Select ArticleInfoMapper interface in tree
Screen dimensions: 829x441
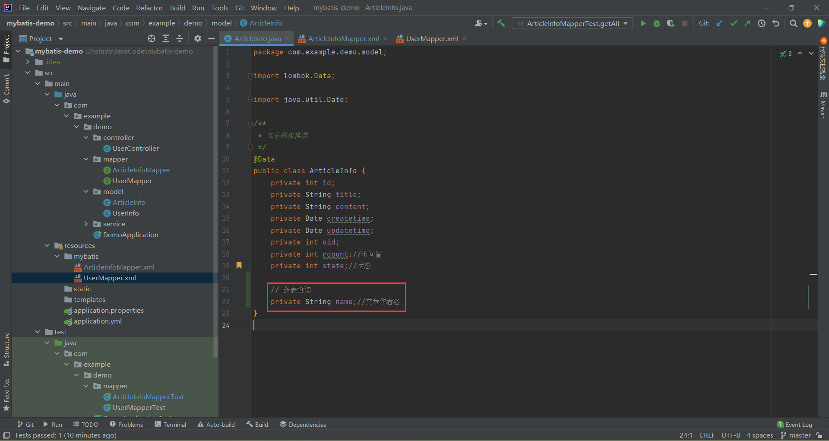(141, 170)
